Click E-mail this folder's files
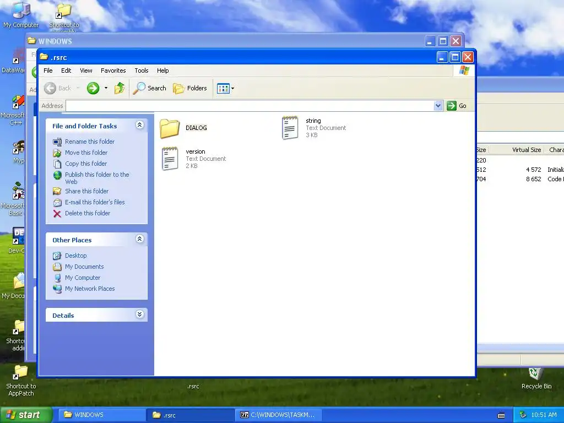The width and height of the screenshot is (564, 423). click(95, 202)
